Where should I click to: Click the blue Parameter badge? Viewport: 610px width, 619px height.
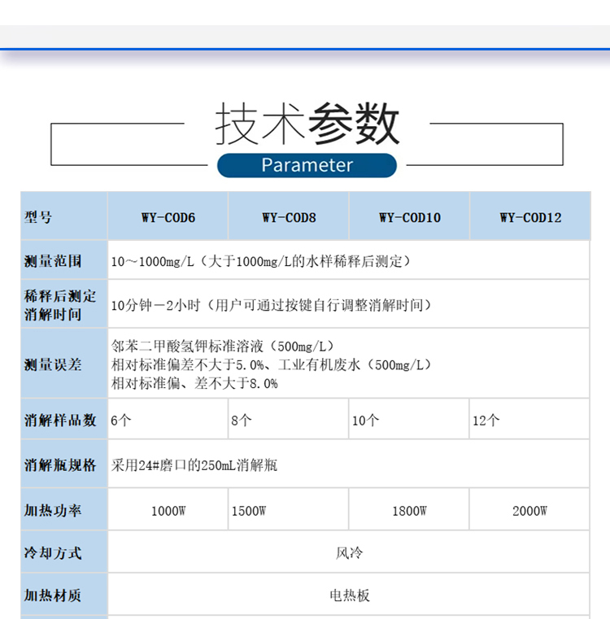click(x=307, y=165)
